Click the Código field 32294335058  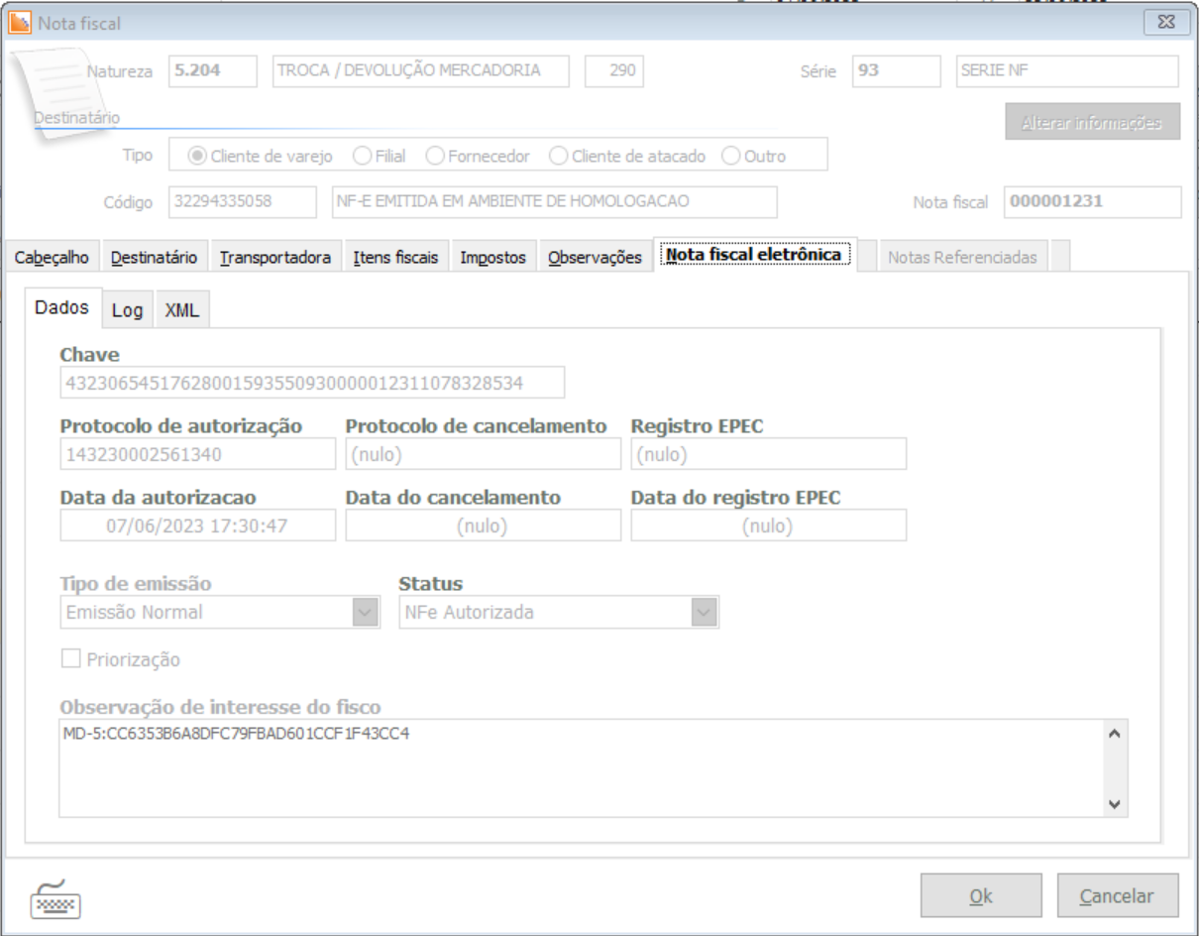(243, 201)
